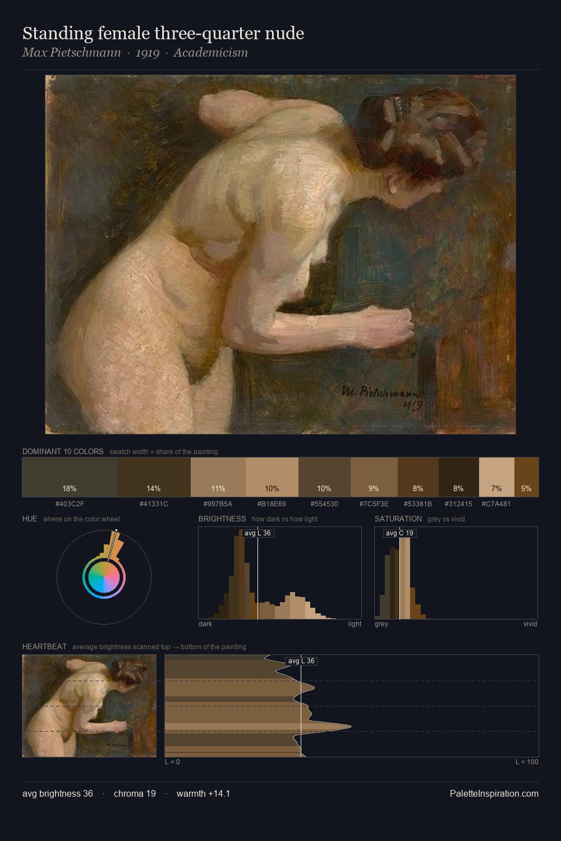The width and height of the screenshot is (561, 841).
Task: Click footer stat 'chroma 19'
Action: coord(135,793)
